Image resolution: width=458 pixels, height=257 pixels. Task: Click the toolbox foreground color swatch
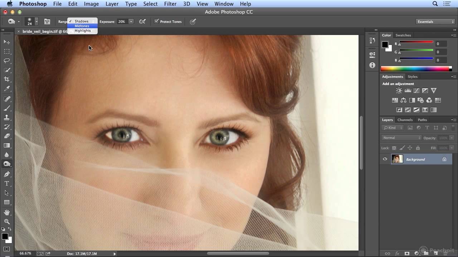point(5,236)
